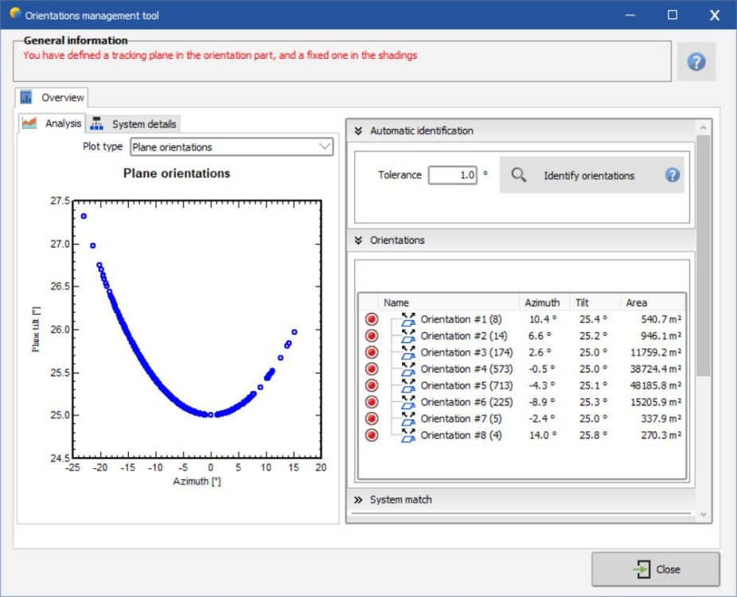Click the red status icon for Orientation #1

tap(372, 319)
